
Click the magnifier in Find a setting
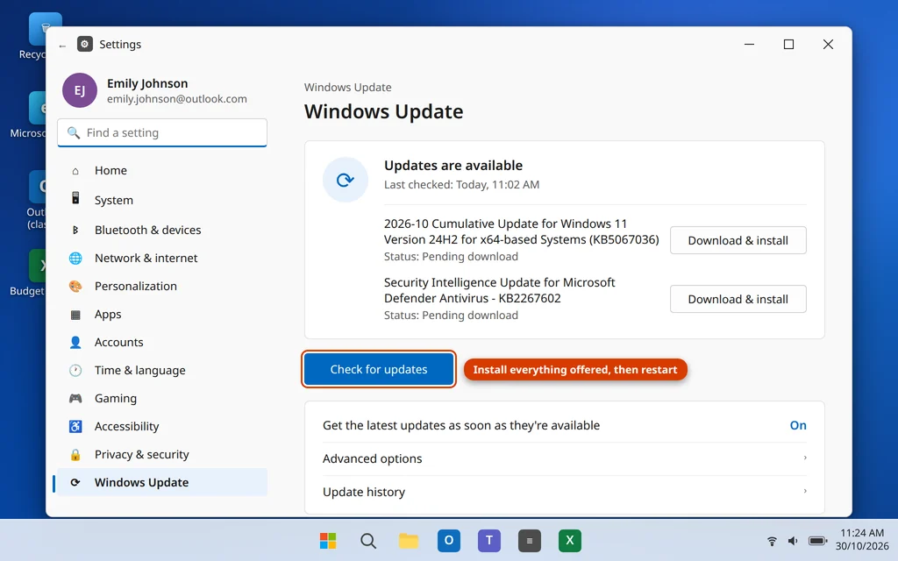[x=74, y=133]
